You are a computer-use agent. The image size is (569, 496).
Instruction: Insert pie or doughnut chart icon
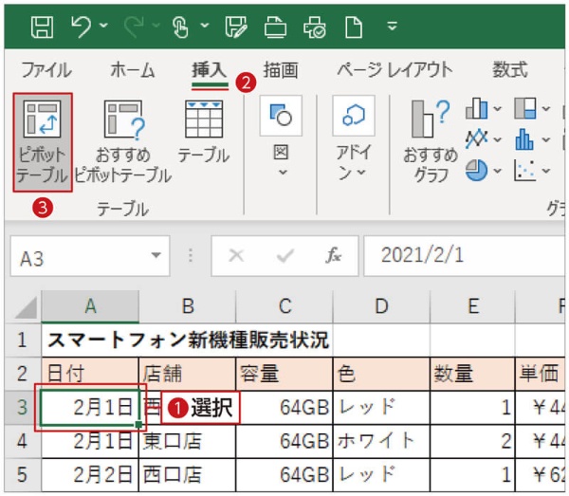click(x=476, y=170)
